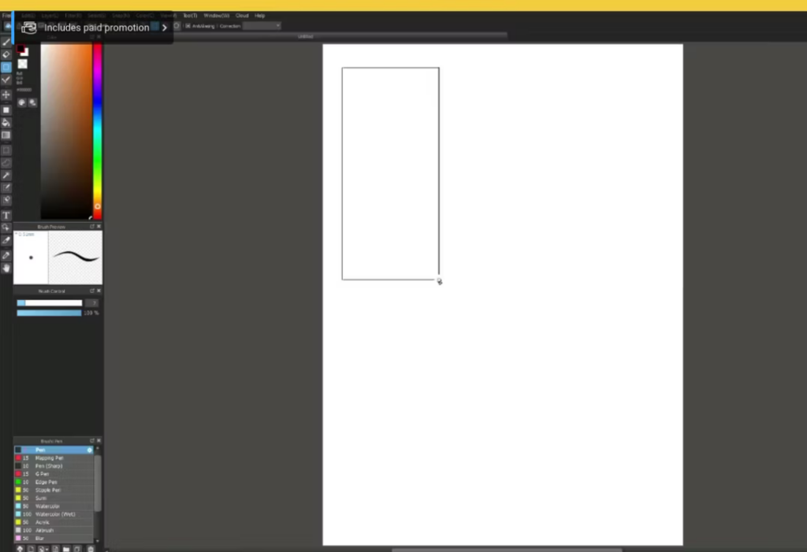This screenshot has height=552, width=807.
Task: Select the Eraser tool
Action: pyautogui.click(x=6, y=54)
